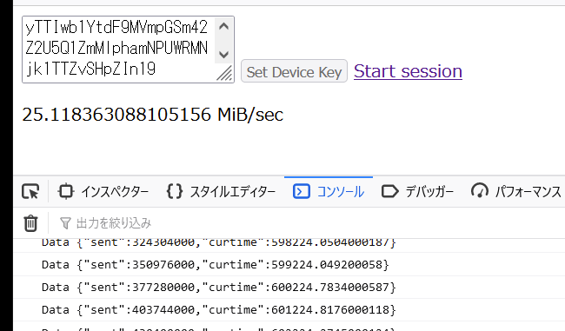Click the textarea resize handle

[x=224, y=74]
